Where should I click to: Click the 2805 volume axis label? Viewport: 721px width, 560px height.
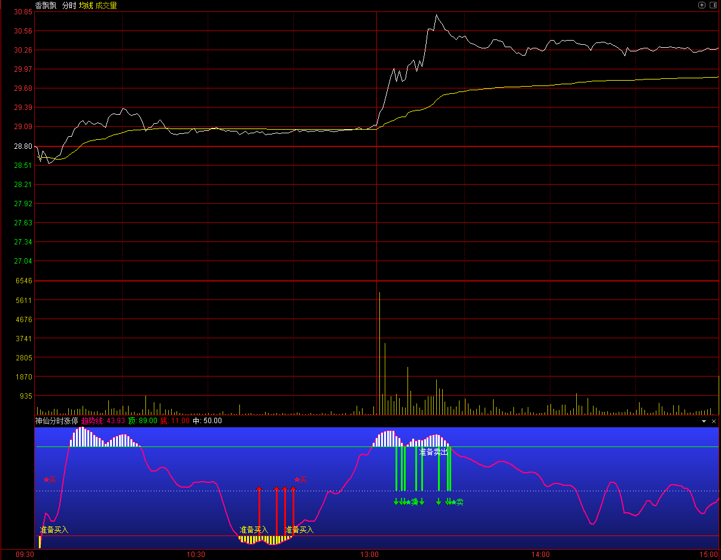(x=25, y=358)
